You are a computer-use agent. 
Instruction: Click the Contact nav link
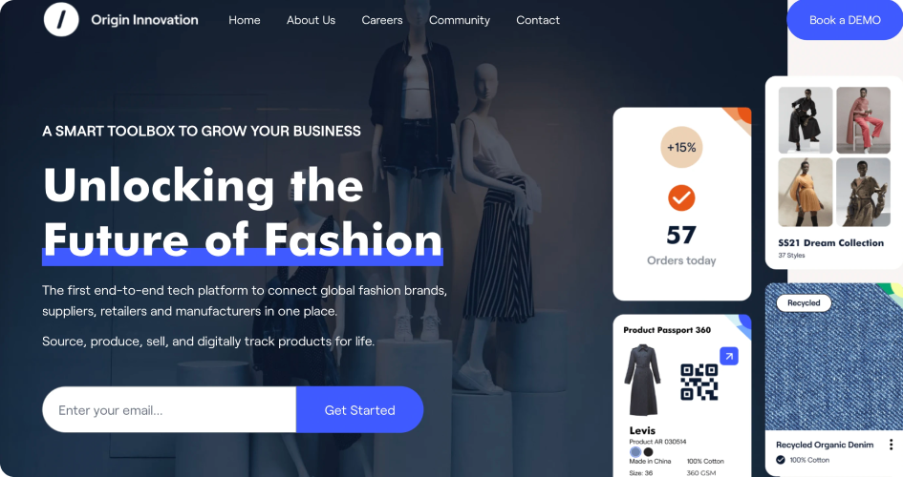[x=538, y=20]
